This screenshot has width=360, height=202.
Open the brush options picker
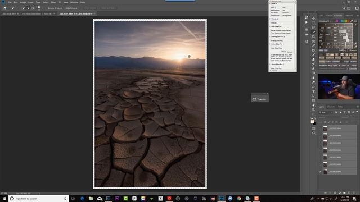coord(39,8)
